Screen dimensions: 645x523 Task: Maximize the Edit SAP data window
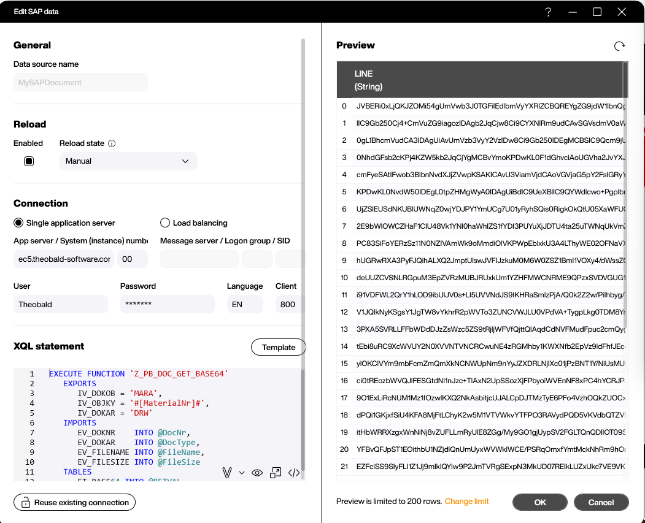point(597,12)
